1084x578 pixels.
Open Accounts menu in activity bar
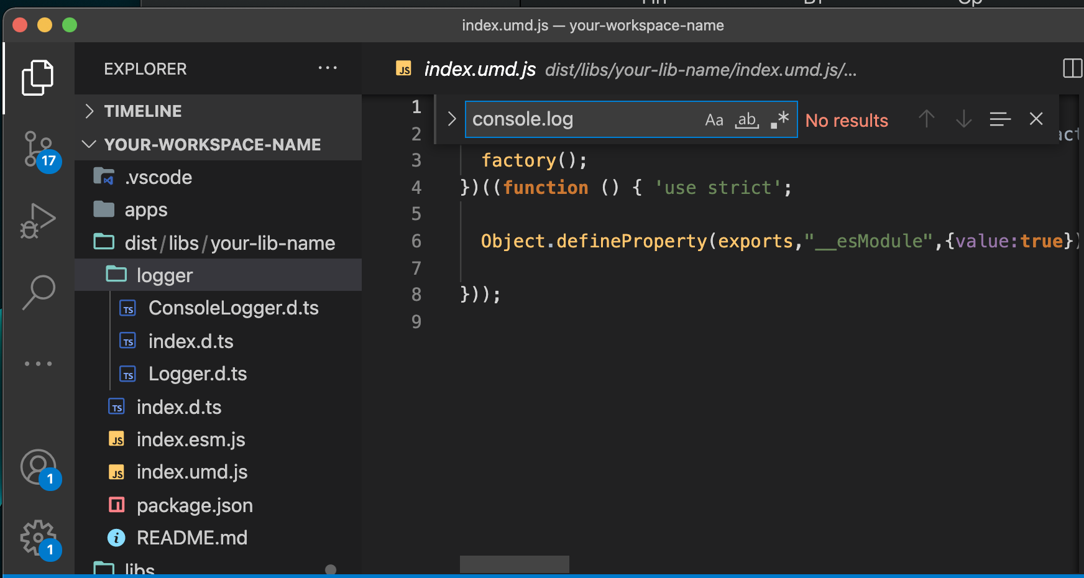pos(39,468)
